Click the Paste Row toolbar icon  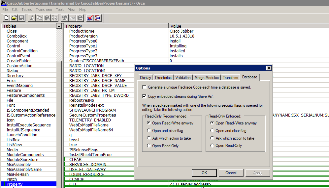pos(80,18)
